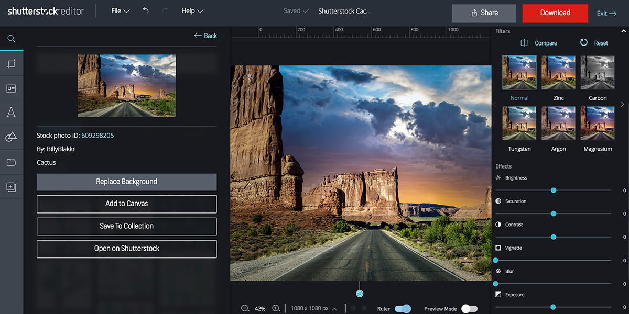Click the add-canvas icon in sidebar
The image size is (629, 314).
tap(12, 186)
